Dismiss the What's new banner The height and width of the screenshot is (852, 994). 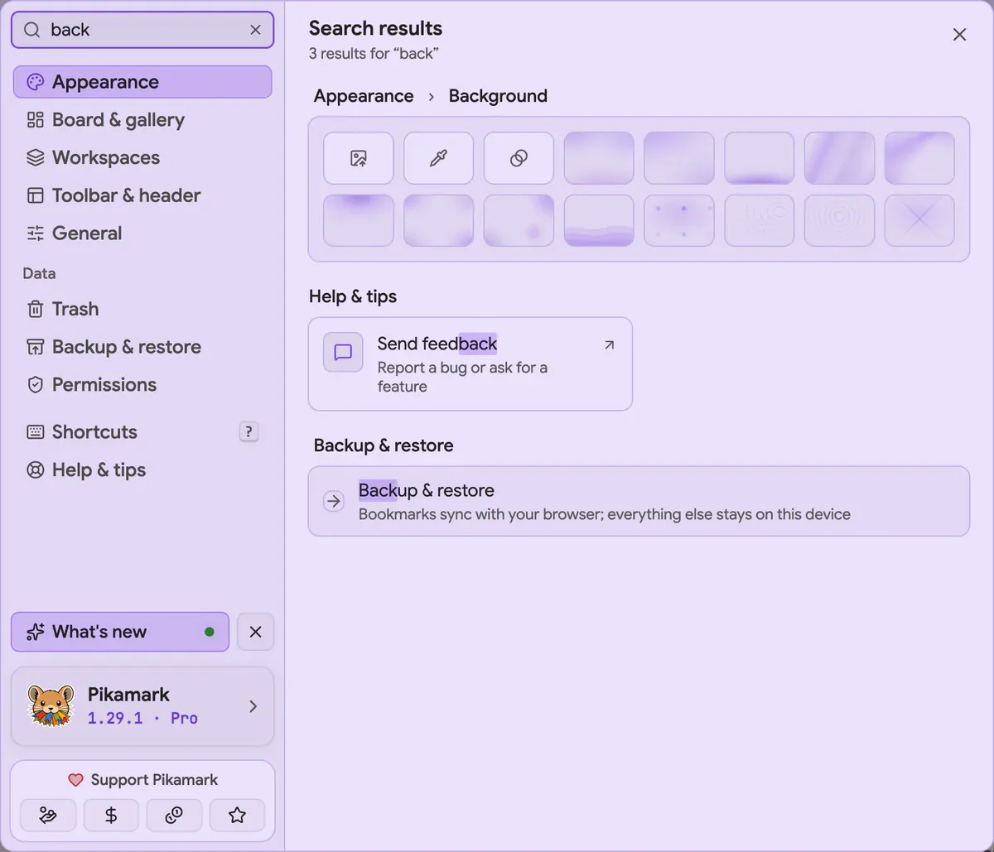[x=255, y=632]
